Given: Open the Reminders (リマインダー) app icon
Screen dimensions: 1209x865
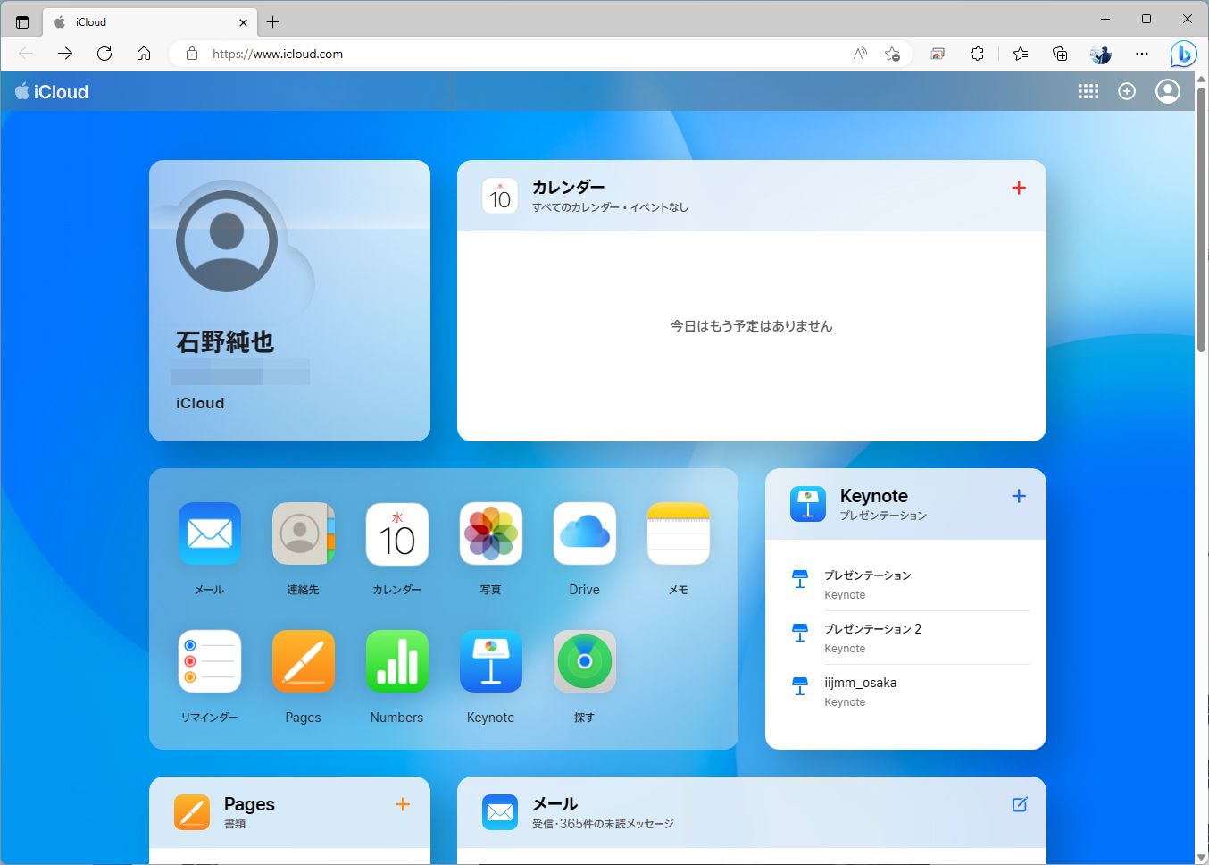Looking at the screenshot, I should click(210, 661).
